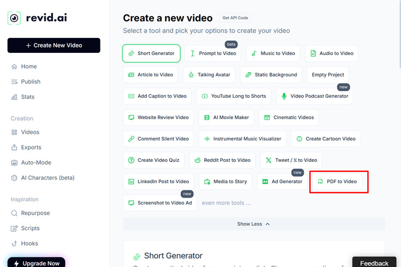Image resolution: width=401 pixels, height=267 pixels.
Task: Click the Hooks hook icon
Action: point(14,244)
